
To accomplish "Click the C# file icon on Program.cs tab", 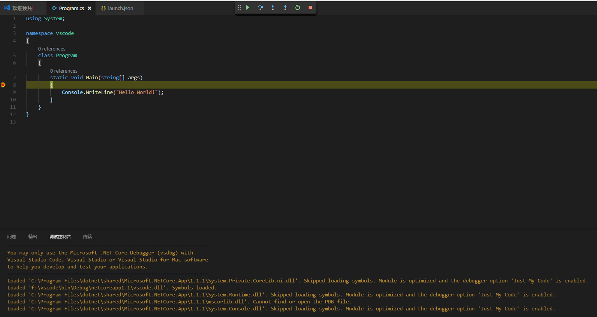I will point(54,8).
